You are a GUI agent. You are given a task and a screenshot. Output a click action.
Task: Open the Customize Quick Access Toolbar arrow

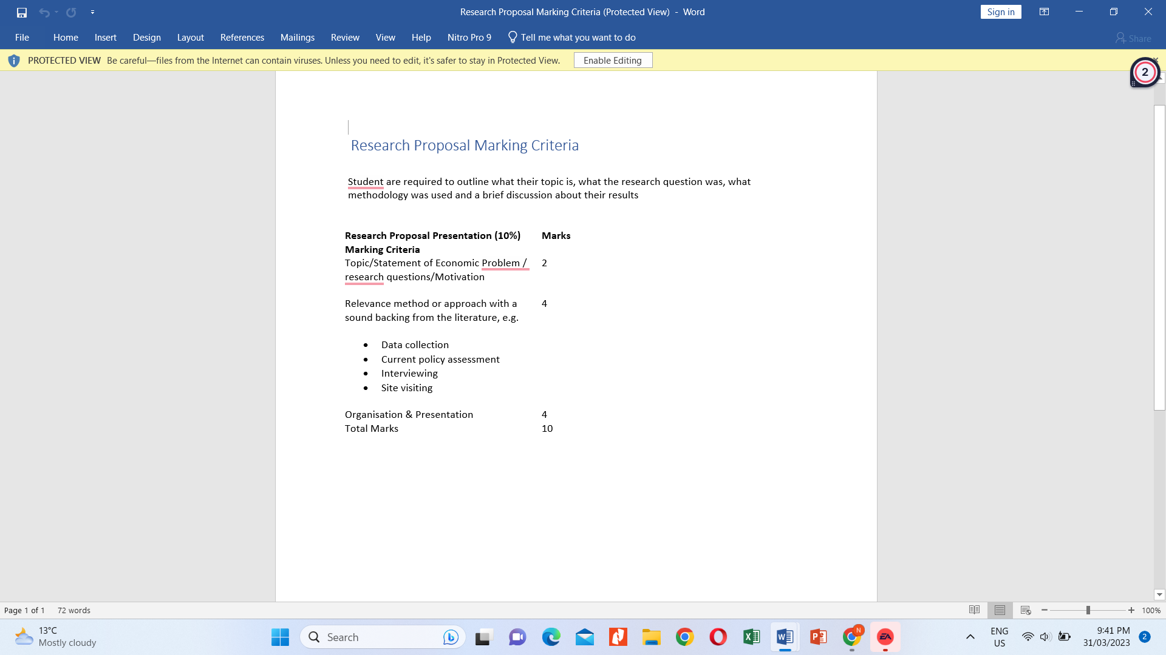coord(92,12)
